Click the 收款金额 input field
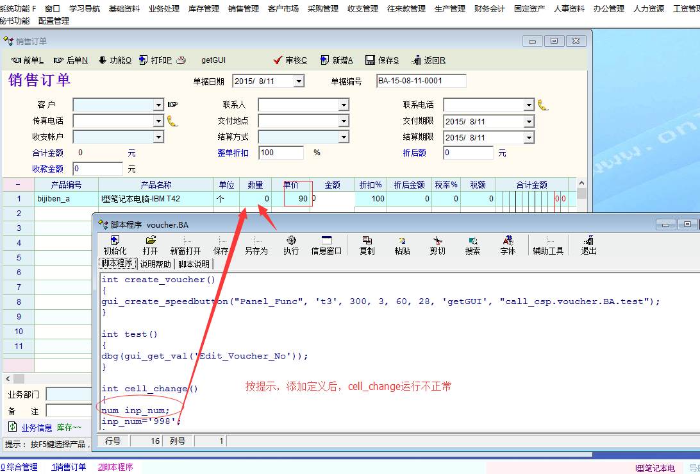 tap(97, 169)
